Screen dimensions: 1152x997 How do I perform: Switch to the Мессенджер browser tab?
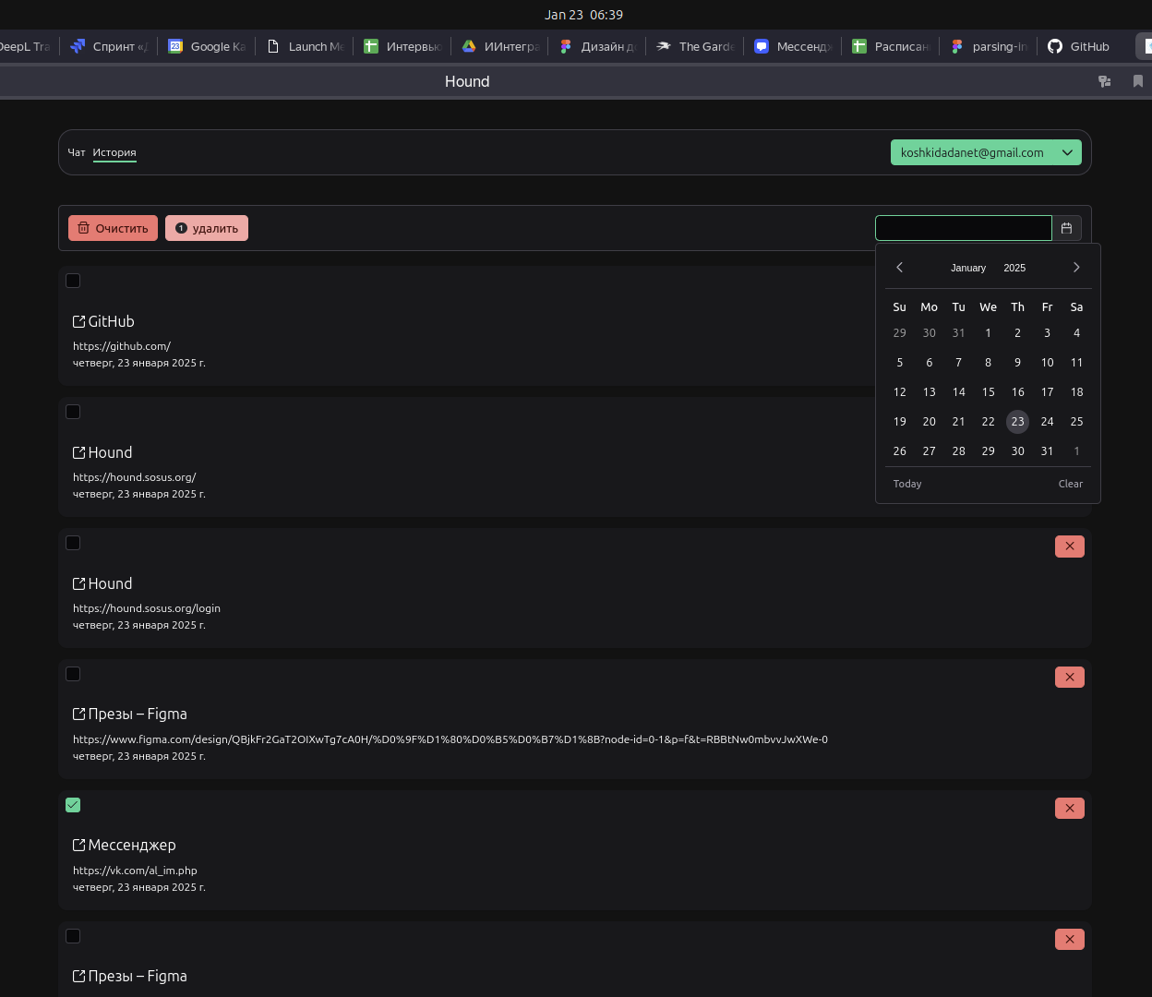point(793,46)
